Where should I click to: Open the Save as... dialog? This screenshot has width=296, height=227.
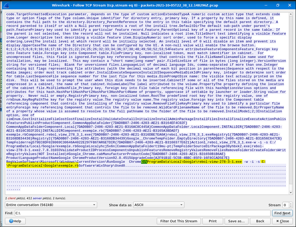236,221
